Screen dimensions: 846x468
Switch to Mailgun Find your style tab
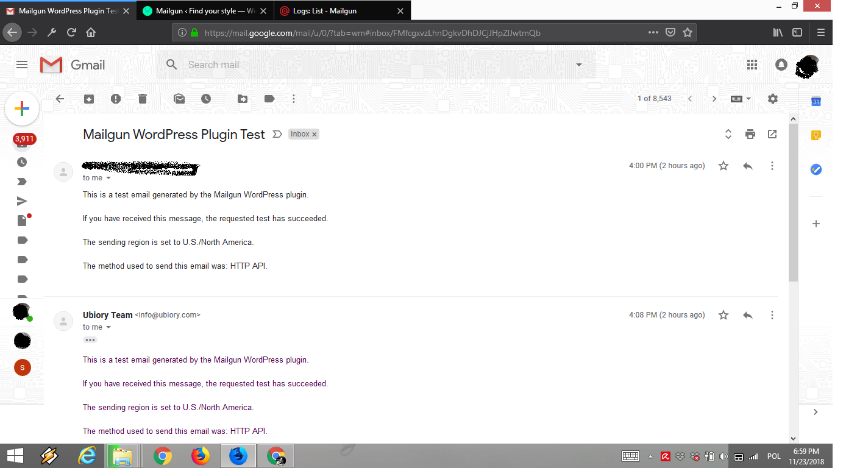pos(205,11)
